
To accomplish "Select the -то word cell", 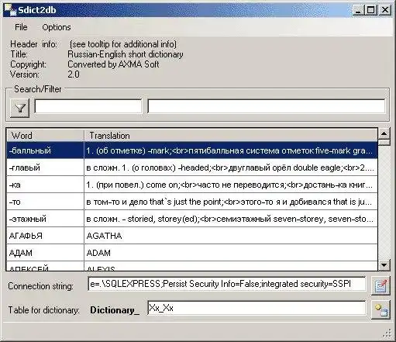I will click(45, 202).
